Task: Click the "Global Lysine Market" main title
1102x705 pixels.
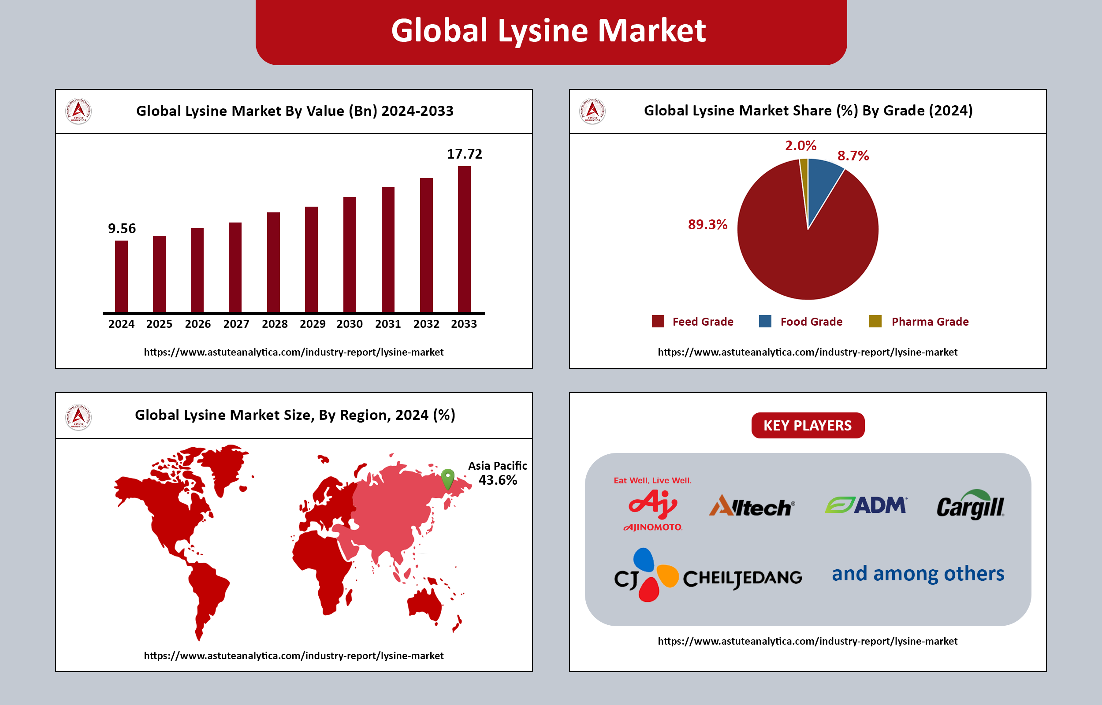Action: tap(548, 31)
